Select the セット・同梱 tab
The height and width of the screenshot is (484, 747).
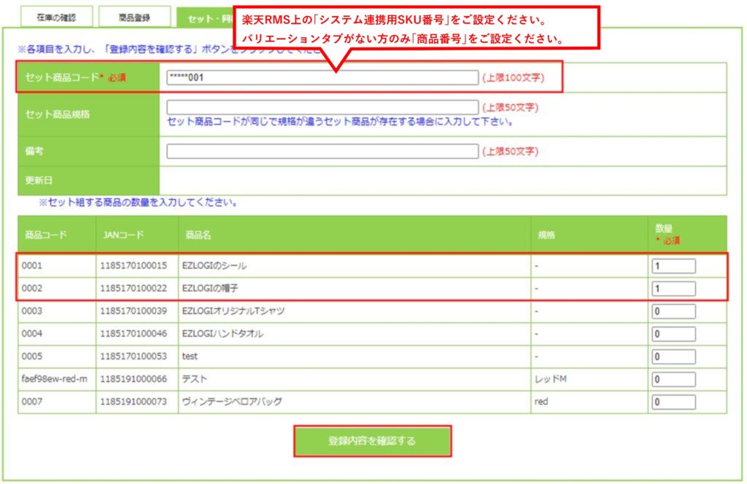click(205, 17)
